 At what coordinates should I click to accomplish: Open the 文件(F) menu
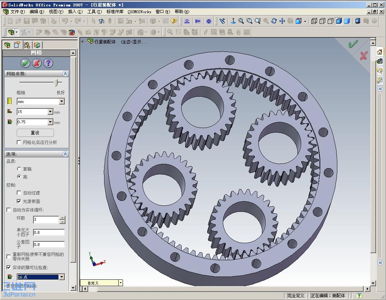click(x=17, y=12)
